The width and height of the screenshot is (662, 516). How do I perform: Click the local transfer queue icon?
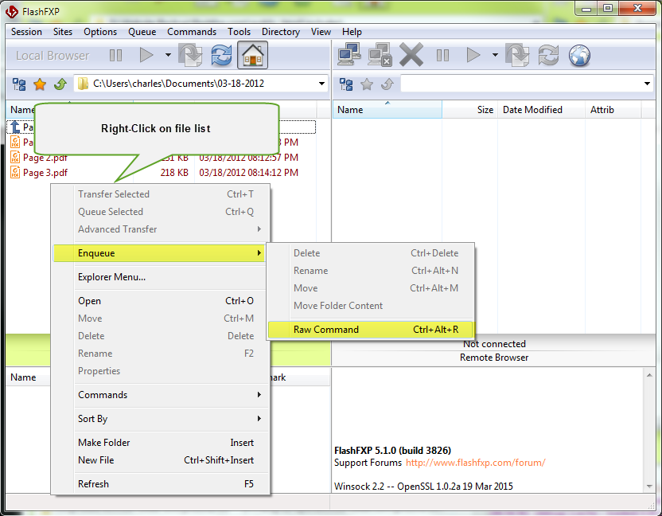pyautogui.click(x=190, y=55)
